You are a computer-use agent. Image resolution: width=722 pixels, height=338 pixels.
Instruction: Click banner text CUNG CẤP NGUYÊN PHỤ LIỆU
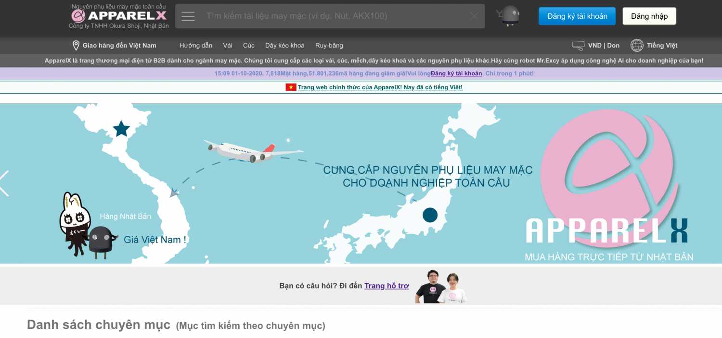pyautogui.click(x=428, y=170)
